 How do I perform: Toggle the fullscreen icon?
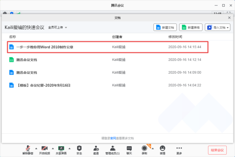click(229, 13)
